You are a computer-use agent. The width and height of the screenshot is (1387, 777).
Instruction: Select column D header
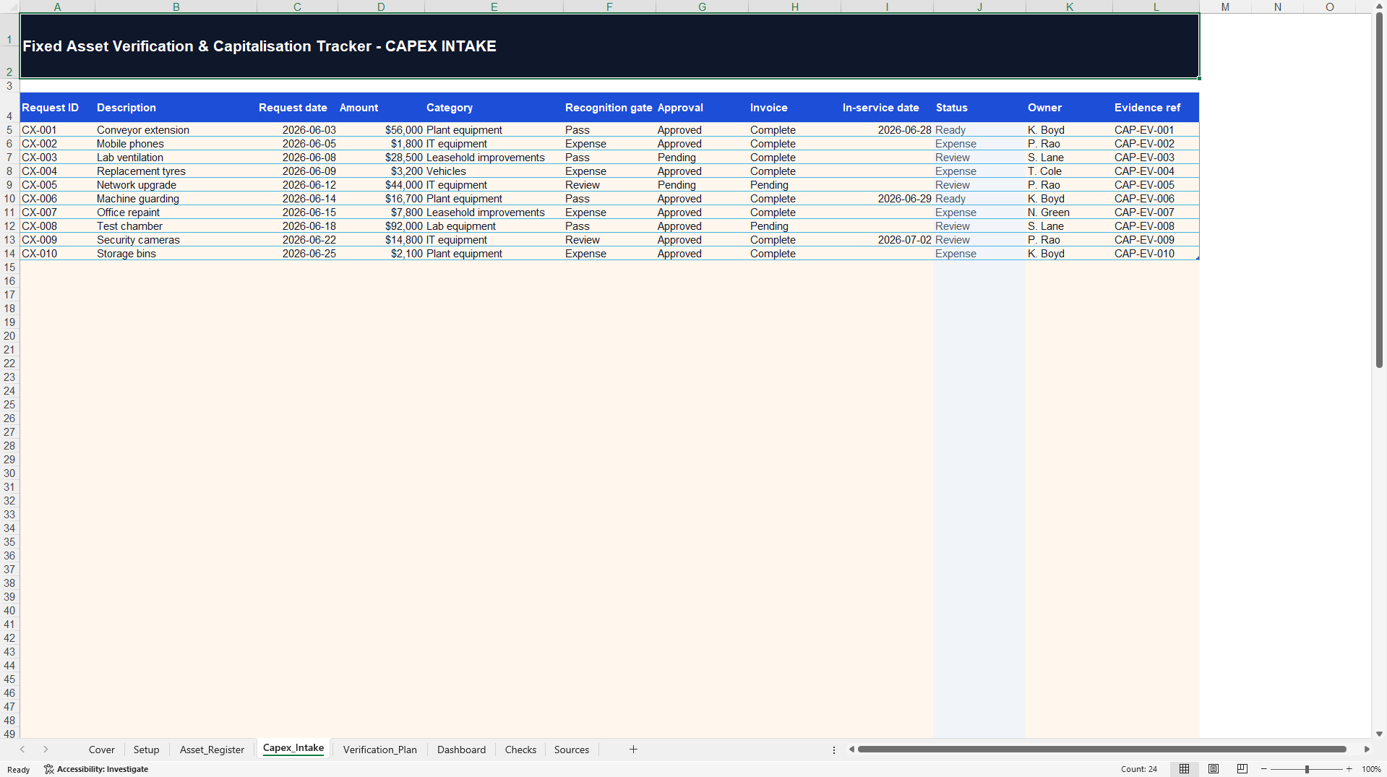[x=381, y=7]
